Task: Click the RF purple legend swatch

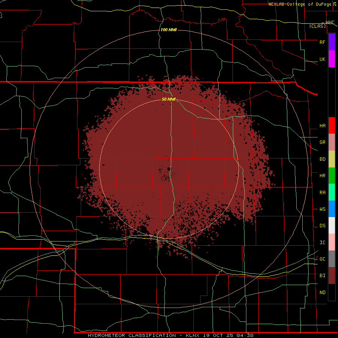Action: (x=332, y=42)
